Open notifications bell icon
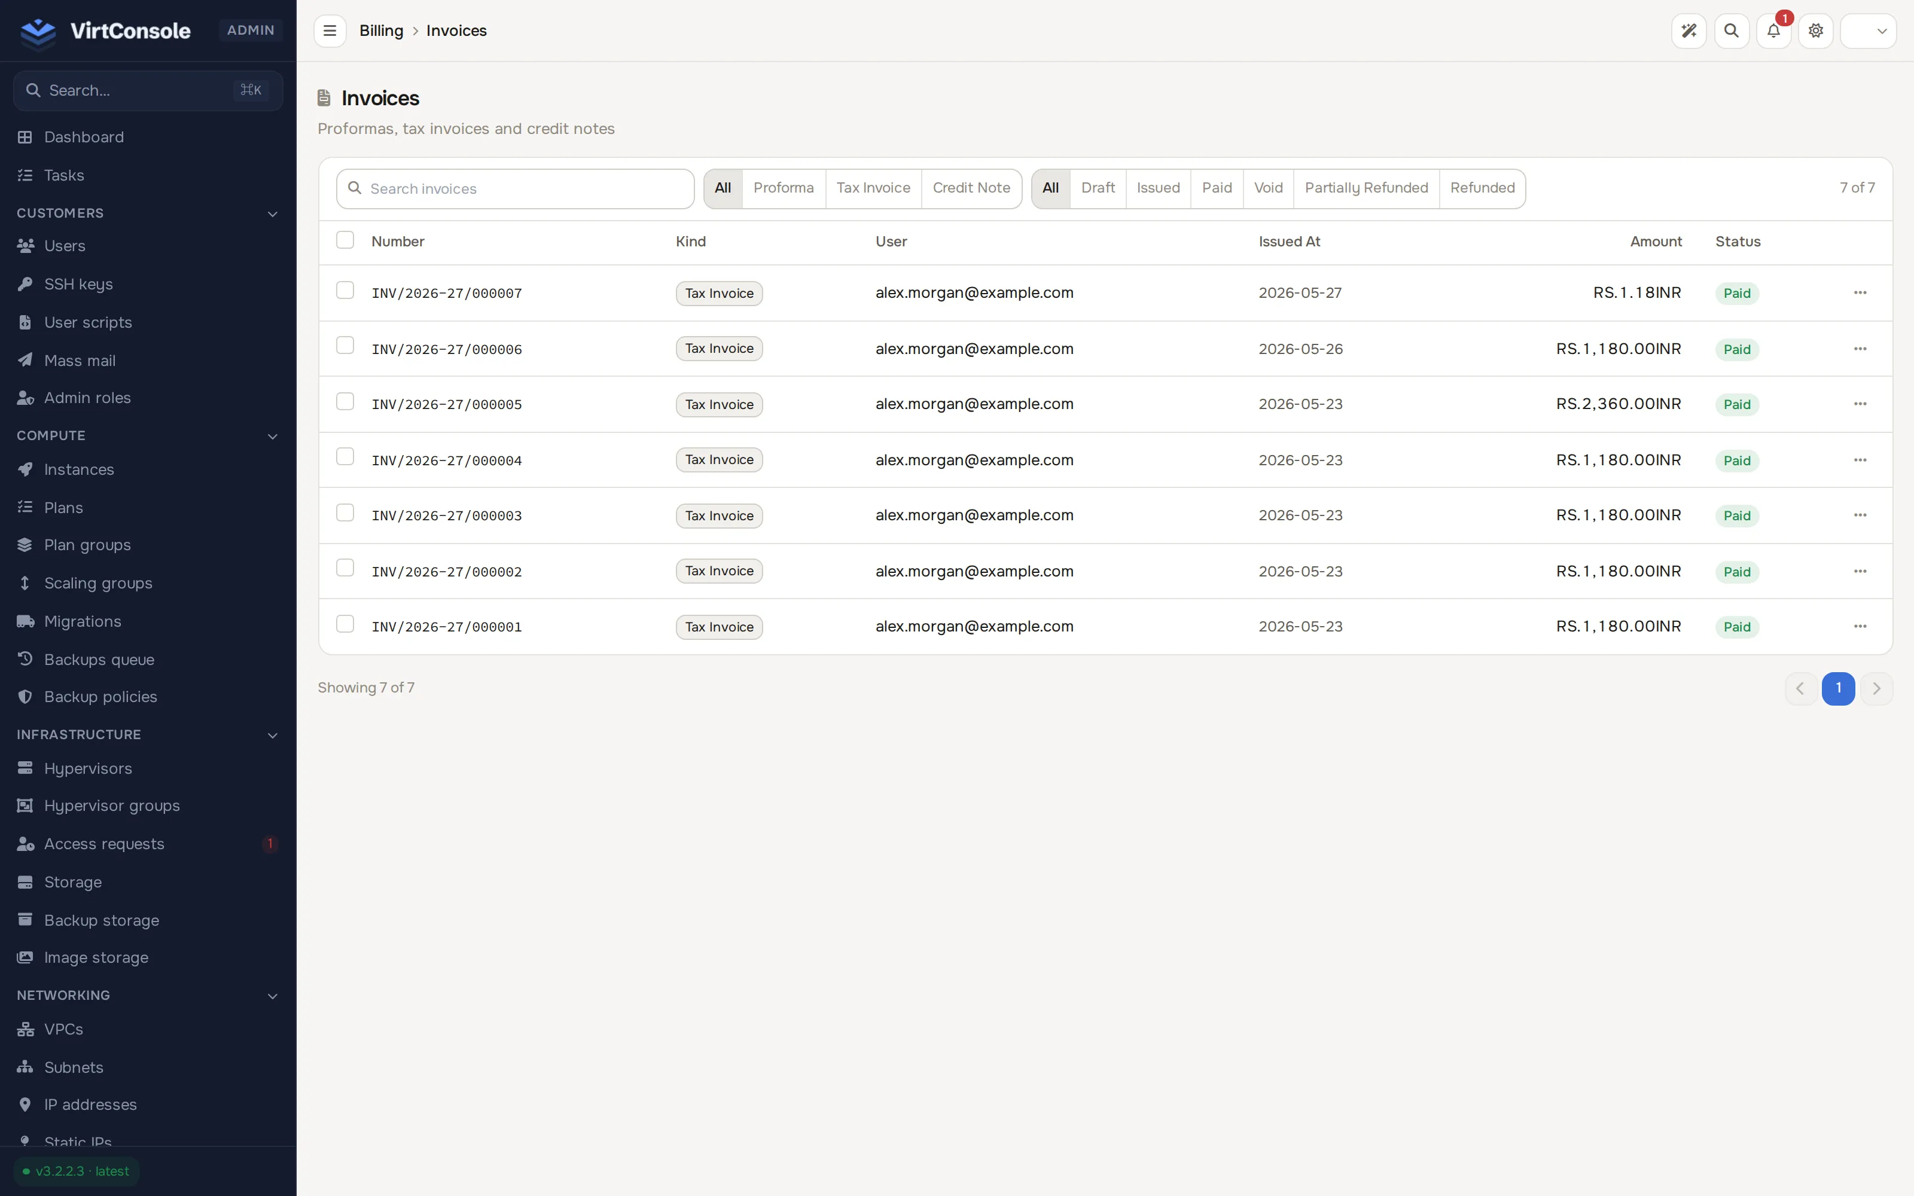This screenshot has height=1196, width=1914. click(x=1773, y=31)
